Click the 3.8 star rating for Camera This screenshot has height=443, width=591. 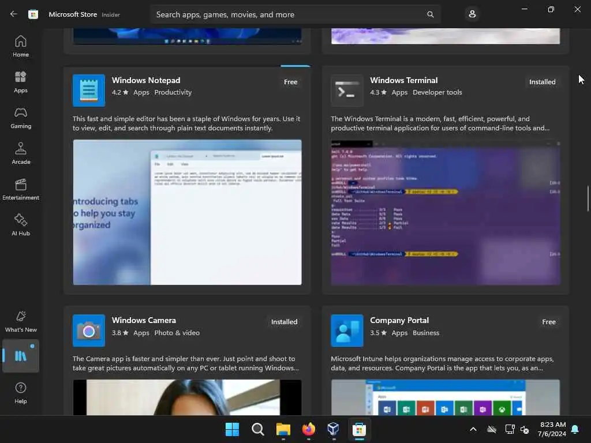[120, 333]
